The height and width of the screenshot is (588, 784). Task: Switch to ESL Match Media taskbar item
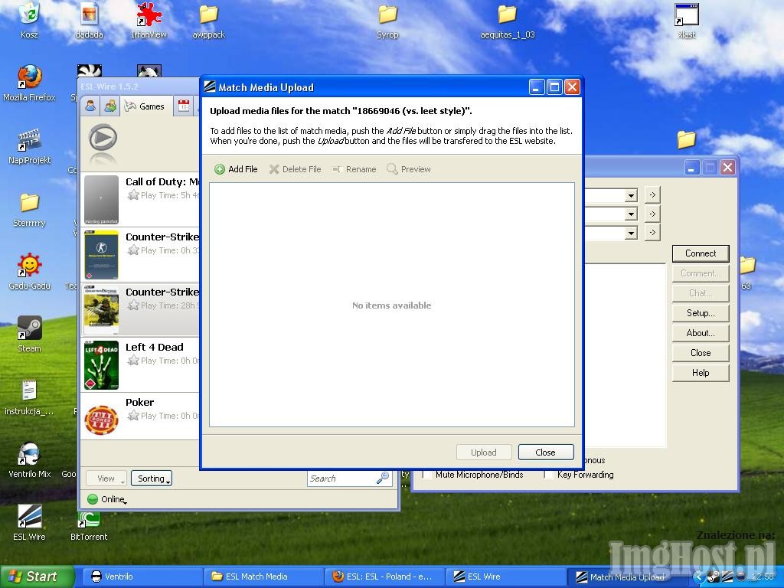tap(263, 577)
